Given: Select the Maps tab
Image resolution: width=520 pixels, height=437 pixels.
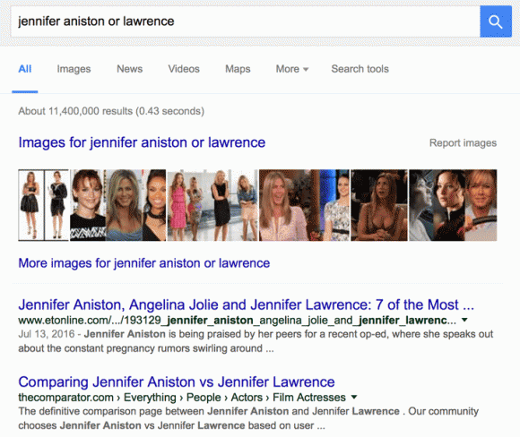Looking at the screenshot, I should [238, 69].
